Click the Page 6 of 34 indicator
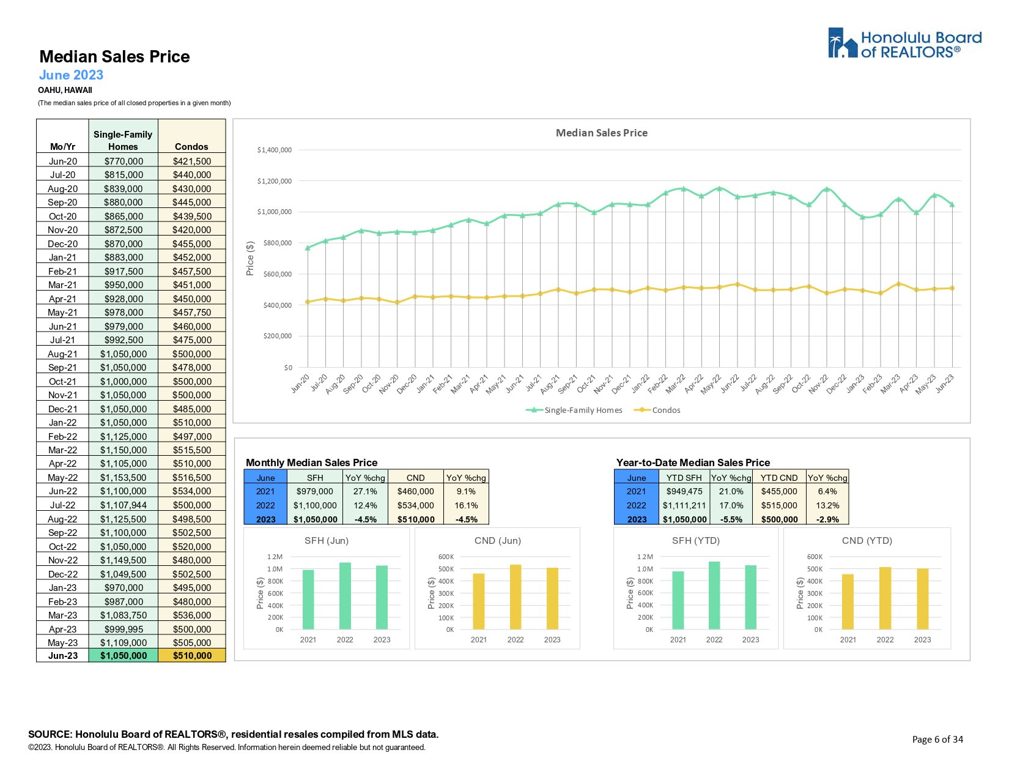This screenshot has height=780, width=1009. click(x=937, y=739)
